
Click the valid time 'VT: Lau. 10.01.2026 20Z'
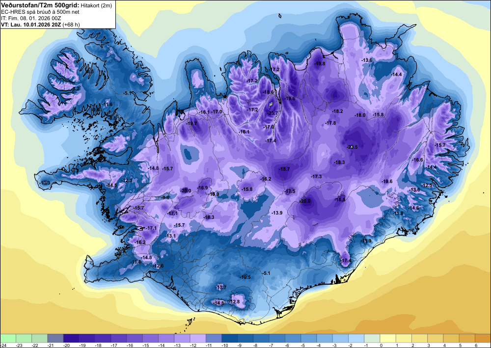(x=31, y=25)
